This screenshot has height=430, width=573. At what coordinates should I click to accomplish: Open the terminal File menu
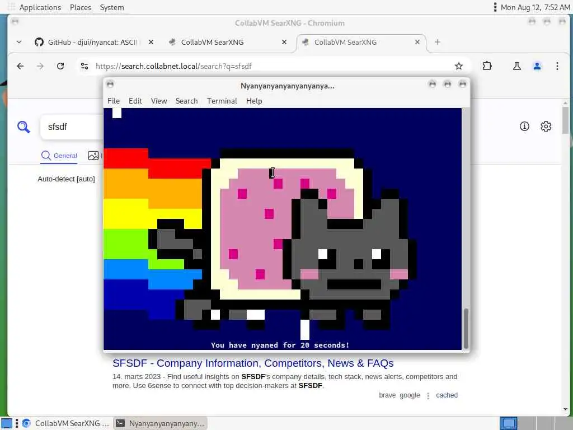click(114, 101)
